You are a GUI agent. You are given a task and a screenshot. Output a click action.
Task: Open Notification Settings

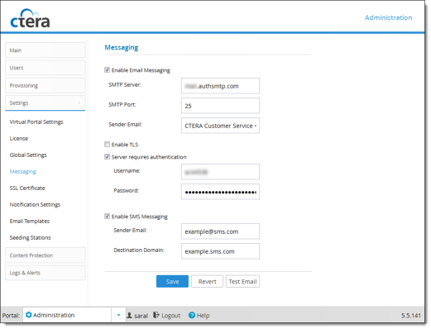(x=35, y=204)
